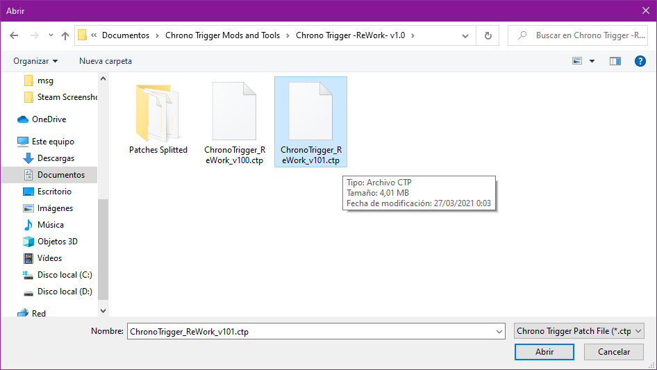Click the forward navigation arrow
The height and width of the screenshot is (370, 657).
pyautogui.click(x=34, y=35)
